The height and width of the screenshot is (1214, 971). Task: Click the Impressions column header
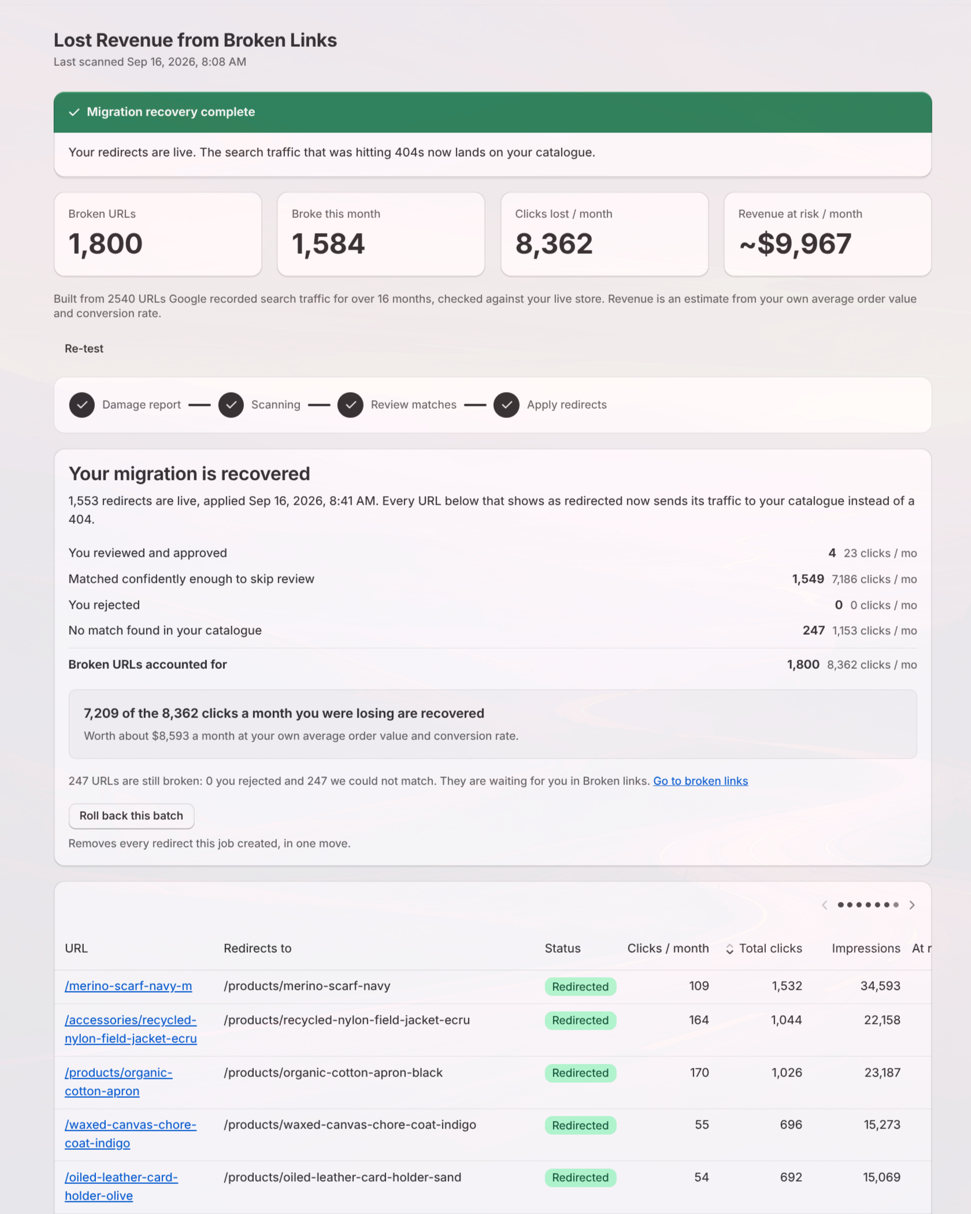pyautogui.click(x=866, y=949)
